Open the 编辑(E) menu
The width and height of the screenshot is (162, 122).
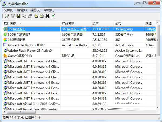(22, 10)
